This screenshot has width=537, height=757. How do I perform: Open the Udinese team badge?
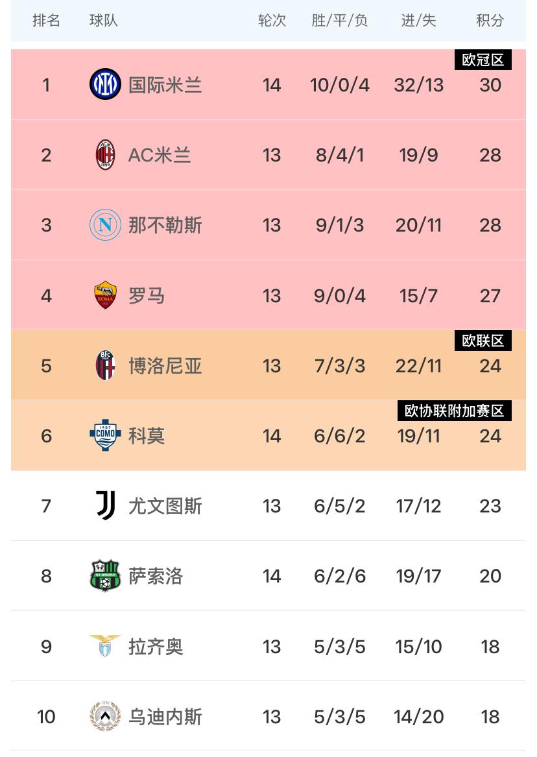click(x=105, y=716)
